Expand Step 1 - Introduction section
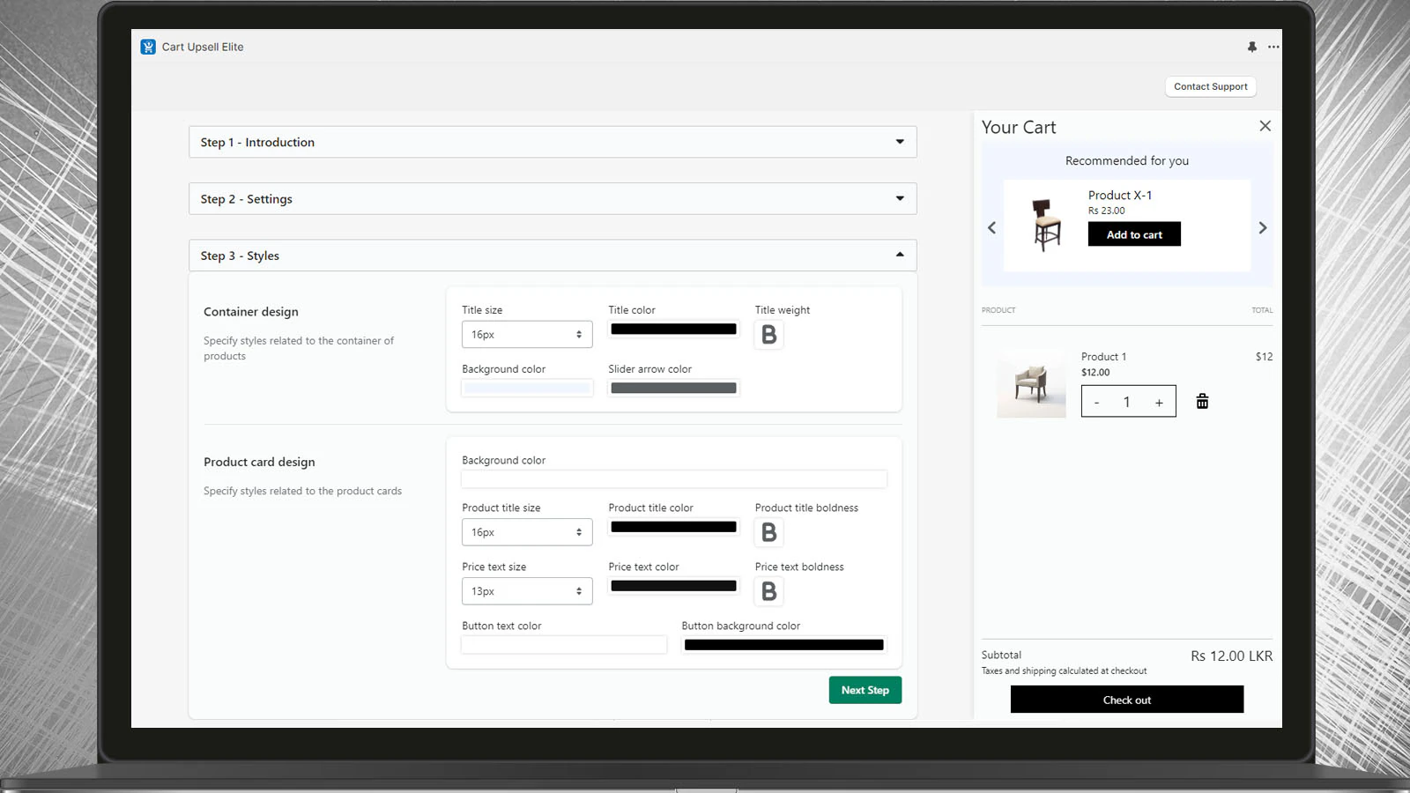 coord(553,142)
